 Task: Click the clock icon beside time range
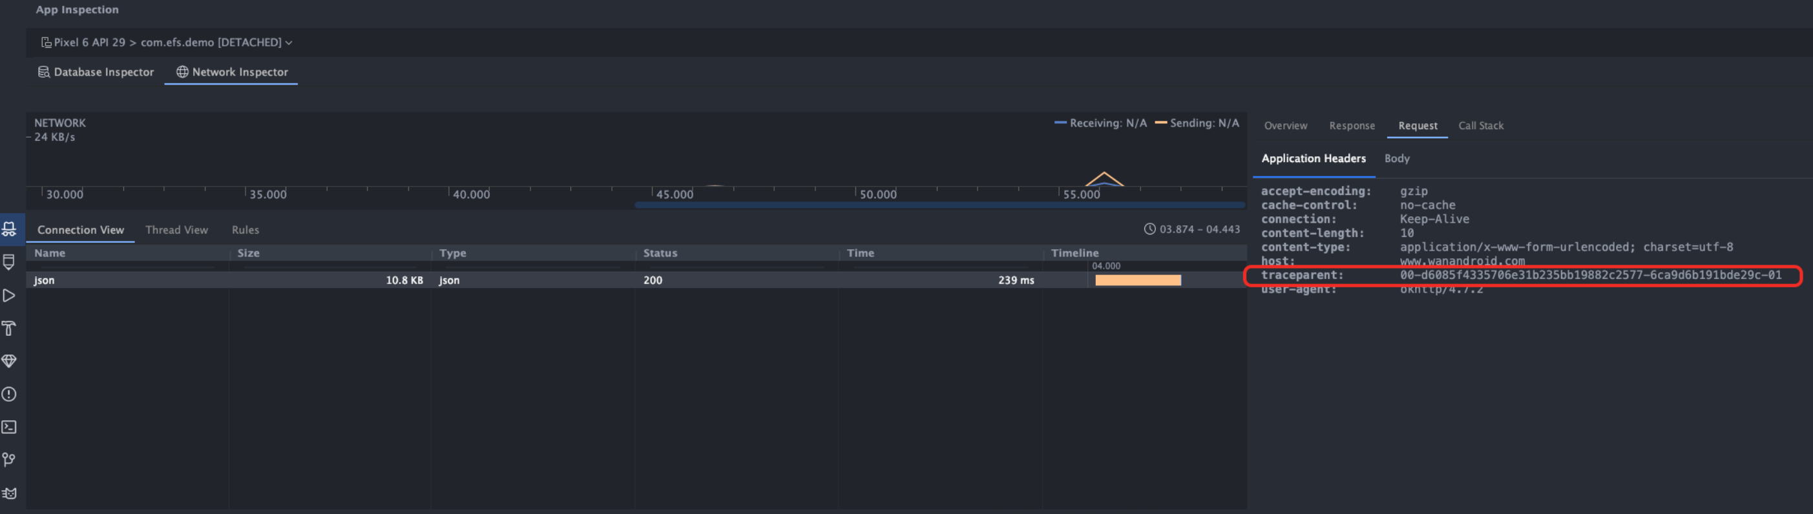pyautogui.click(x=1149, y=229)
